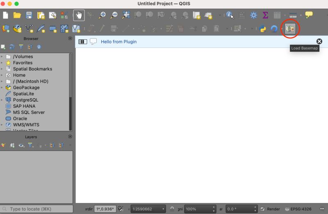328x214 pixels.
Task: Click the Open Layer Styling panel icon
Action: click(x=3, y=145)
